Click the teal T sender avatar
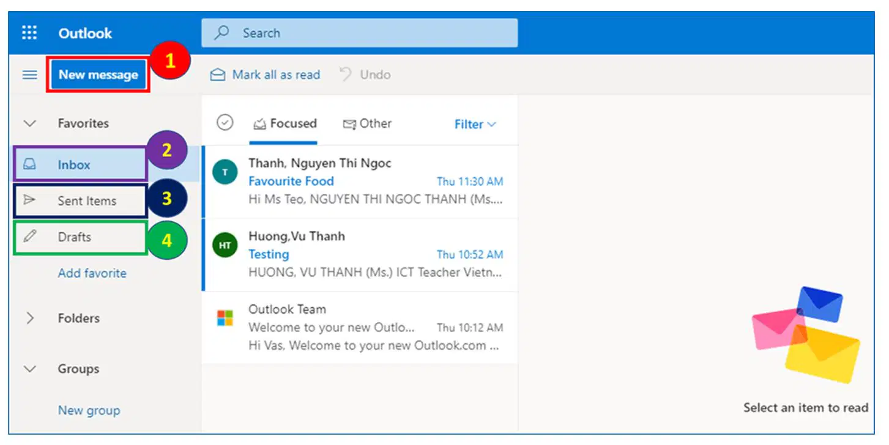889x445 pixels. tap(225, 172)
